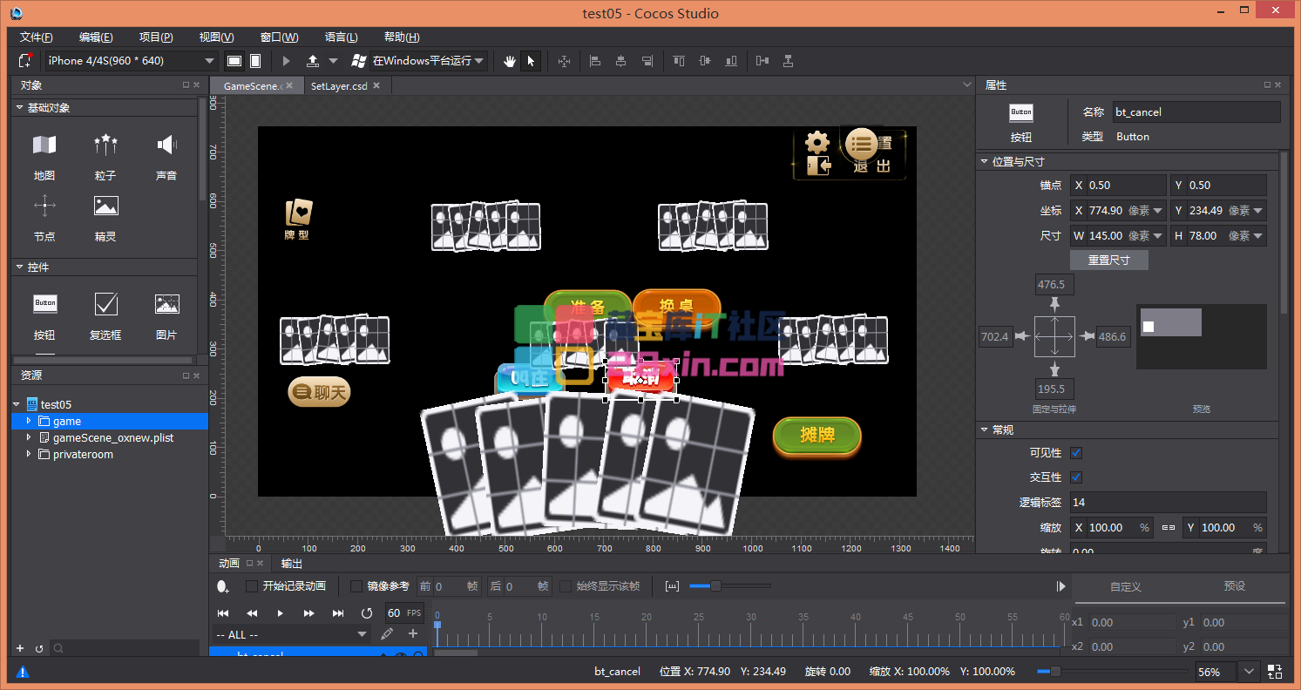The image size is (1301, 690).
Task: Click the preview play icon in toolbar
Action: 286,61
